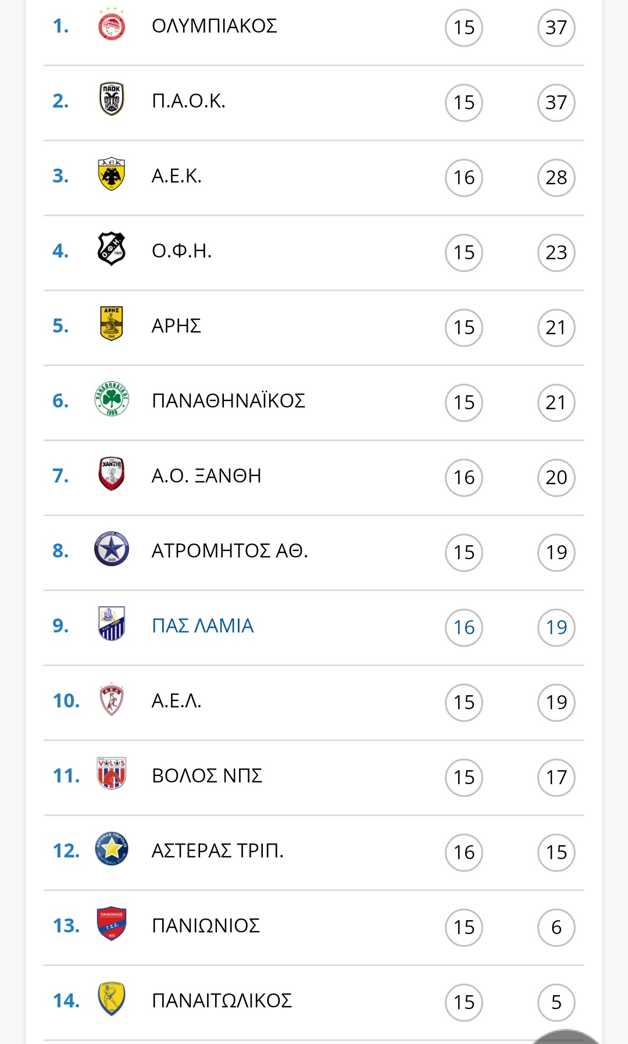Open the Α.Ο. ΞΑΝΘΗ red crest
The height and width of the screenshot is (1044, 628).
coord(112,474)
